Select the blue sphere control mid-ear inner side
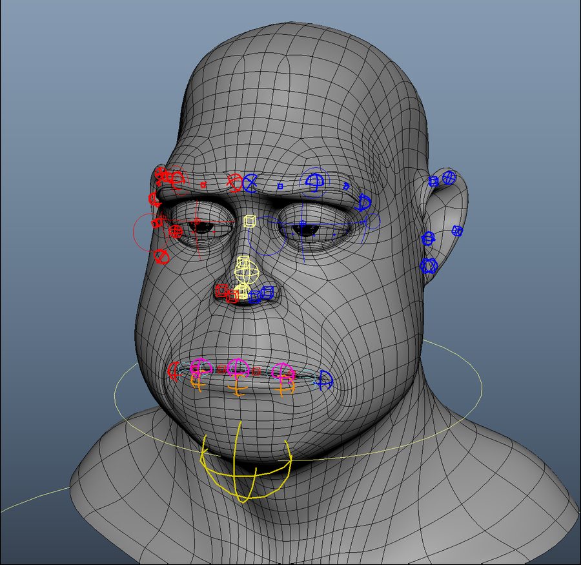This screenshot has width=581, height=565. [x=429, y=238]
